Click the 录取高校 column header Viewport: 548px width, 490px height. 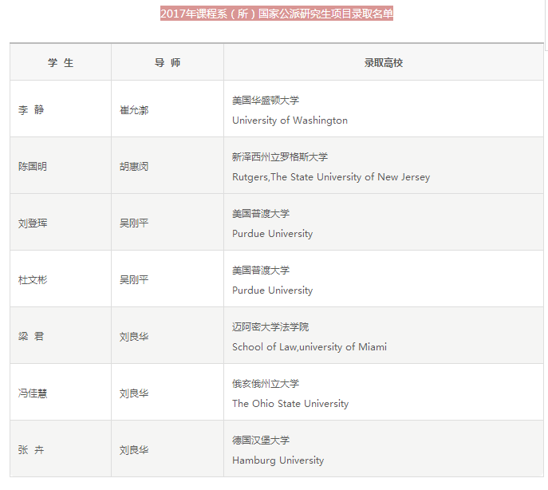coord(384,62)
